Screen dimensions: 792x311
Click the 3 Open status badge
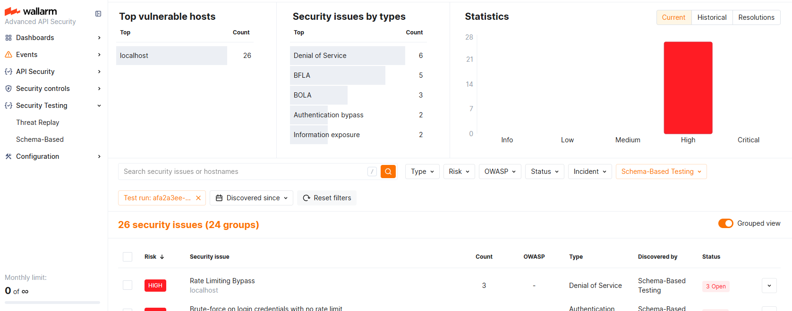point(716,286)
